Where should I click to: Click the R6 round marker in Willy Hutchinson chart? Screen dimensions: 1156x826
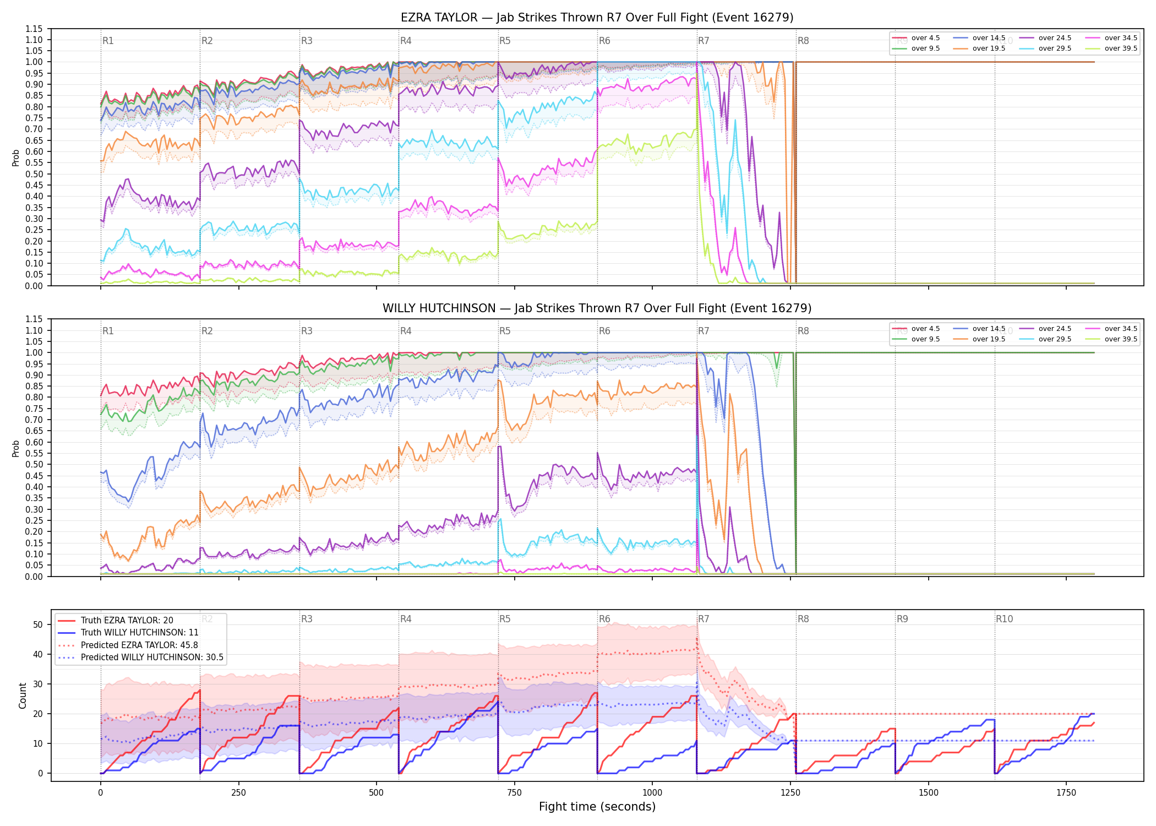pos(604,331)
